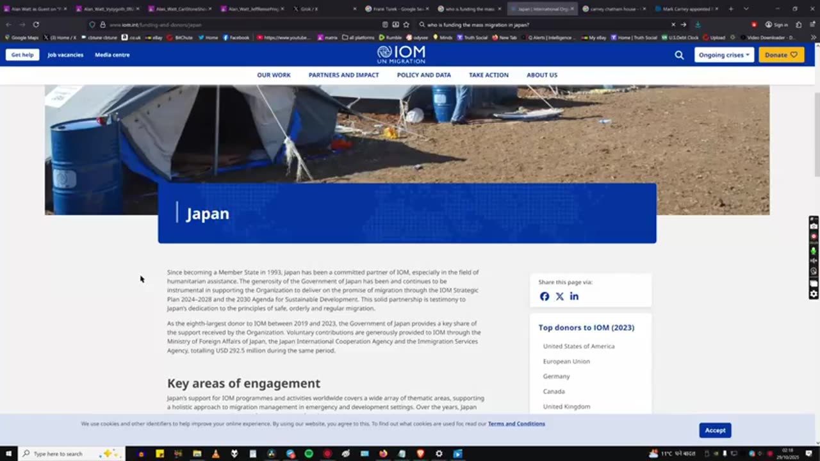Open the Rumble bookmark
The width and height of the screenshot is (820, 461).
coord(390,38)
